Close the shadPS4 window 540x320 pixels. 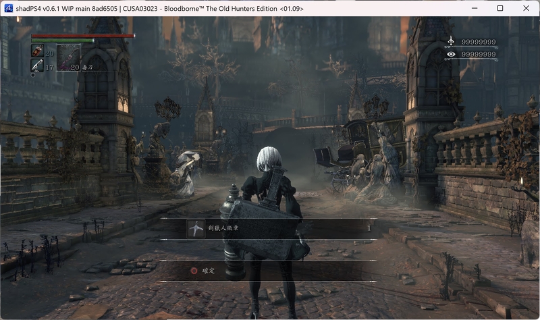coord(526,8)
